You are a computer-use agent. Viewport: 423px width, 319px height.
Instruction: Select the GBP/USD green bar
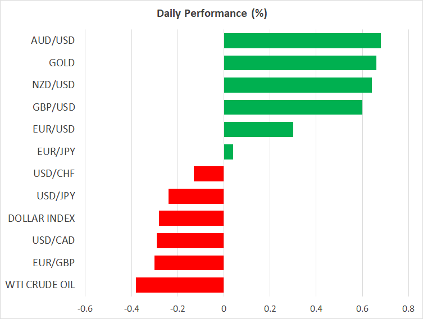point(293,107)
